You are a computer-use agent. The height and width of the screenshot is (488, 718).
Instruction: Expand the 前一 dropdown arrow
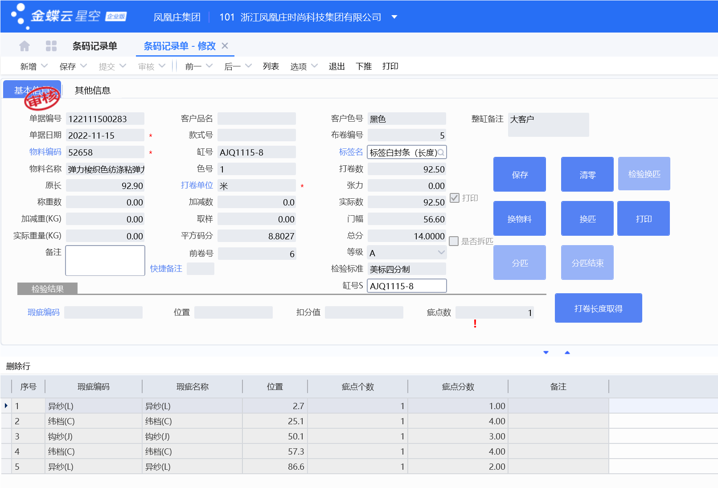[209, 66]
